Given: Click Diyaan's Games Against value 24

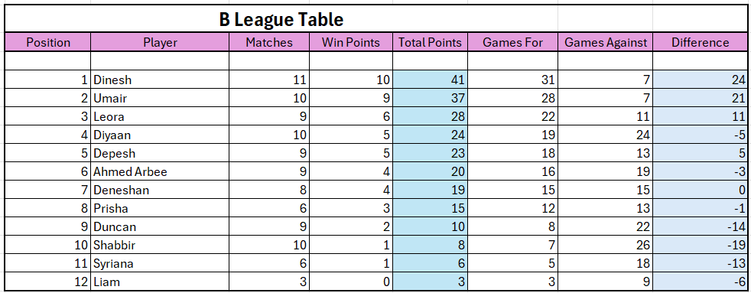Looking at the screenshot, I should click(606, 135).
